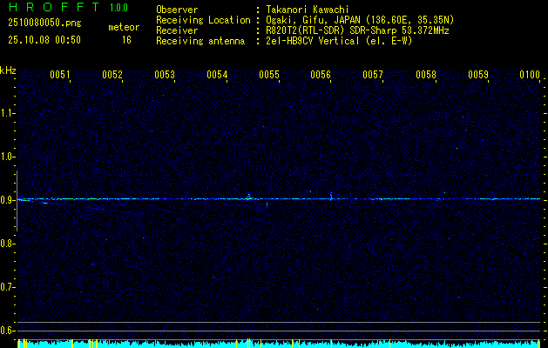Select the file name 2510080050.png
Screen dimensions: 548x348
coord(44,23)
